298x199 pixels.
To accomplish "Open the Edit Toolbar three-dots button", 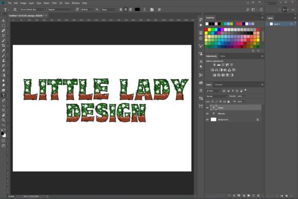I will (x=3, y=125).
